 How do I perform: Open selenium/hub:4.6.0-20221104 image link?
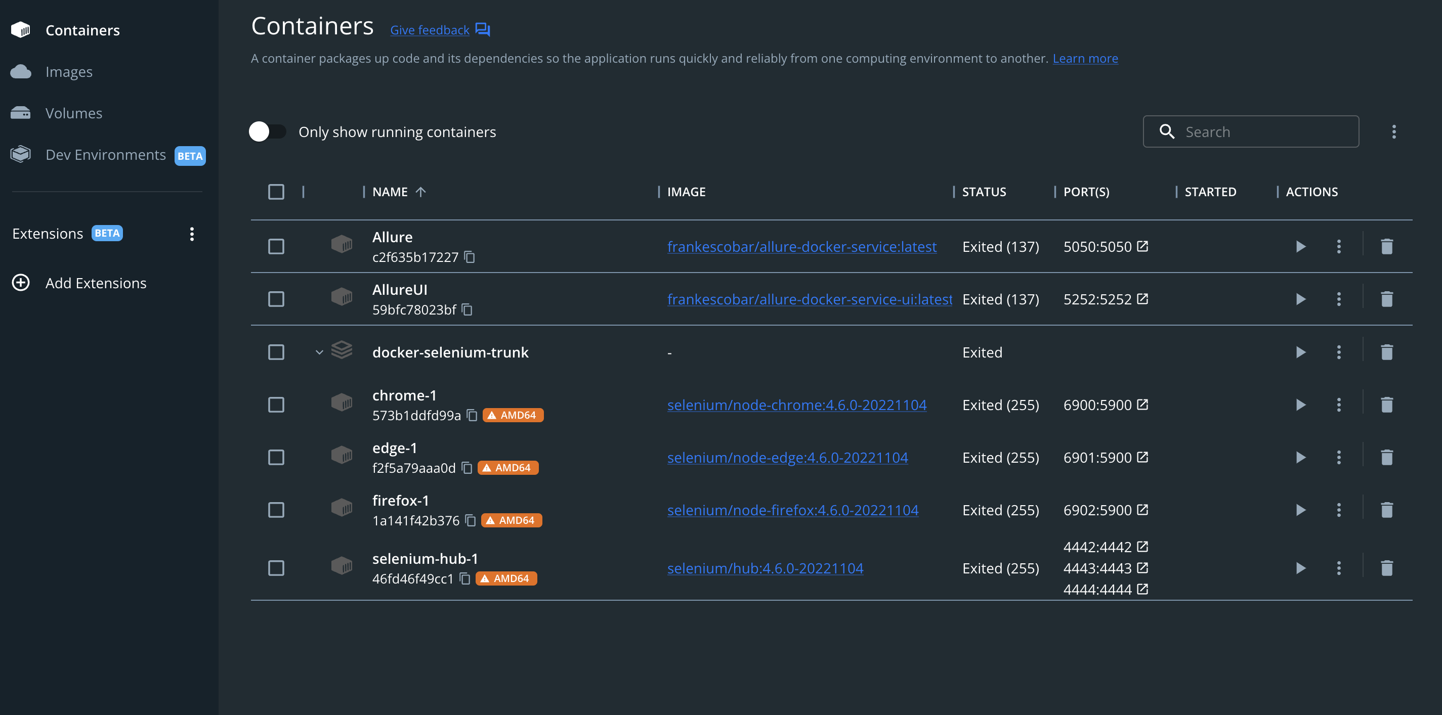tap(765, 568)
